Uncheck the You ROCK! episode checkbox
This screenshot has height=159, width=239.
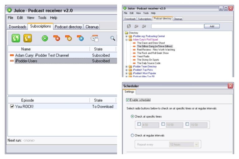[12, 106]
